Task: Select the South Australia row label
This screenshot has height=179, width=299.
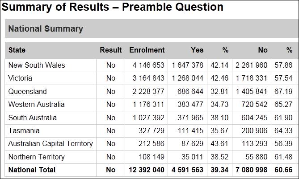Action: click(x=33, y=118)
